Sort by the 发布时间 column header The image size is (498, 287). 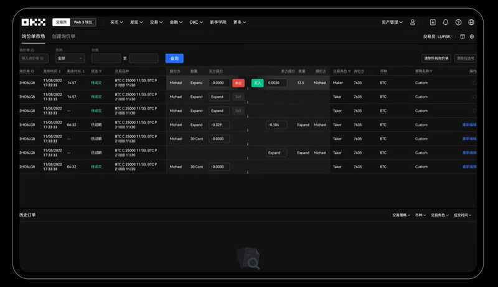pos(51,72)
